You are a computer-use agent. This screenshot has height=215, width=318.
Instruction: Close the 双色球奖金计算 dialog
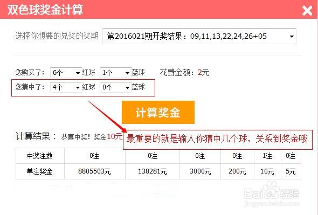[x=307, y=10]
